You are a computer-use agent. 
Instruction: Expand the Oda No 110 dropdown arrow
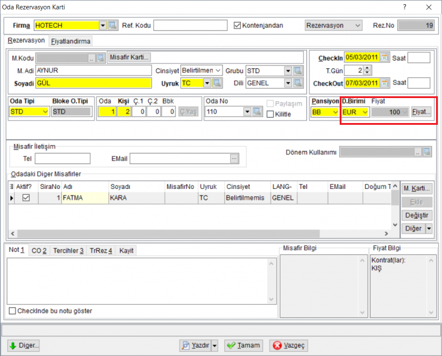(247, 112)
